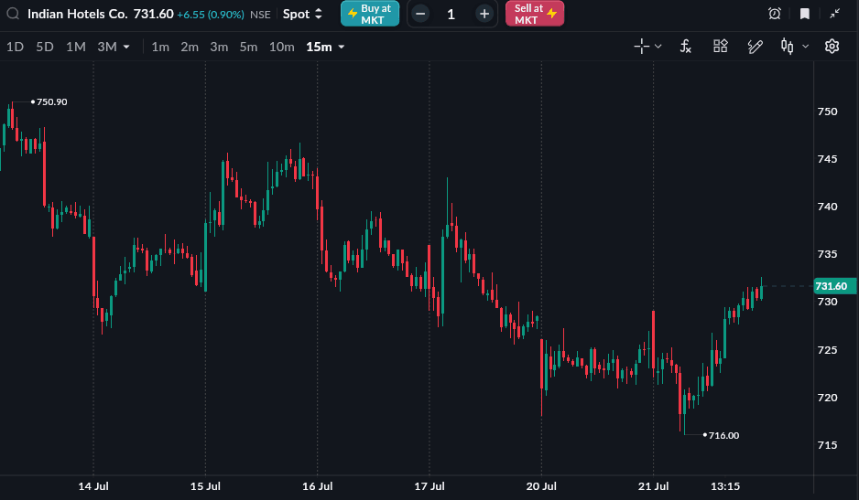Viewport: 859px width, 500px height.
Task: Switch to 3m candle interval
Action: pos(219,47)
